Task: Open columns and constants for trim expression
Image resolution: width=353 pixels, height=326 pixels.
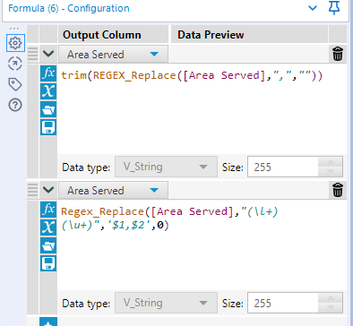Action: click(48, 91)
